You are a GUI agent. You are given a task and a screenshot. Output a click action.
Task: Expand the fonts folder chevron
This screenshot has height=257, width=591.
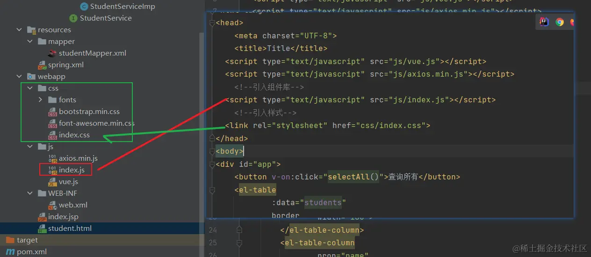point(41,100)
